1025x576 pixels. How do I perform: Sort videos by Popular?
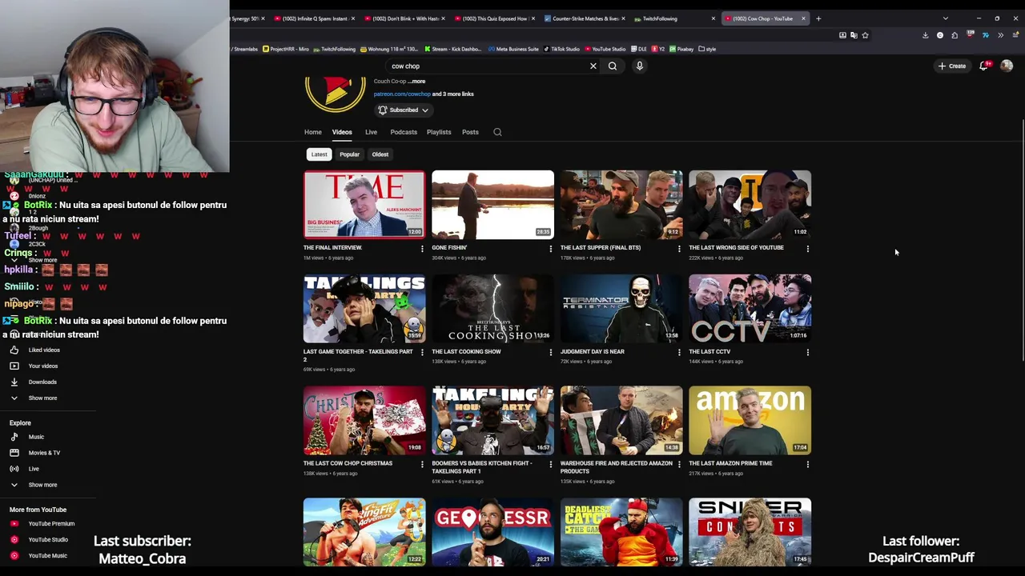(349, 154)
